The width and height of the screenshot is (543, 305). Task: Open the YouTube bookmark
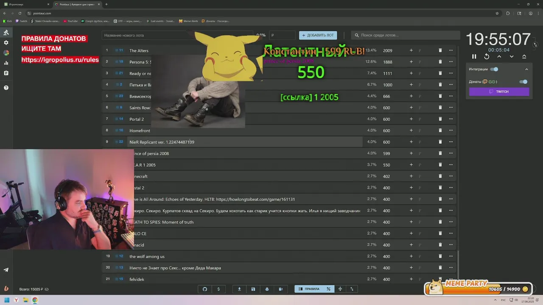[70, 21]
